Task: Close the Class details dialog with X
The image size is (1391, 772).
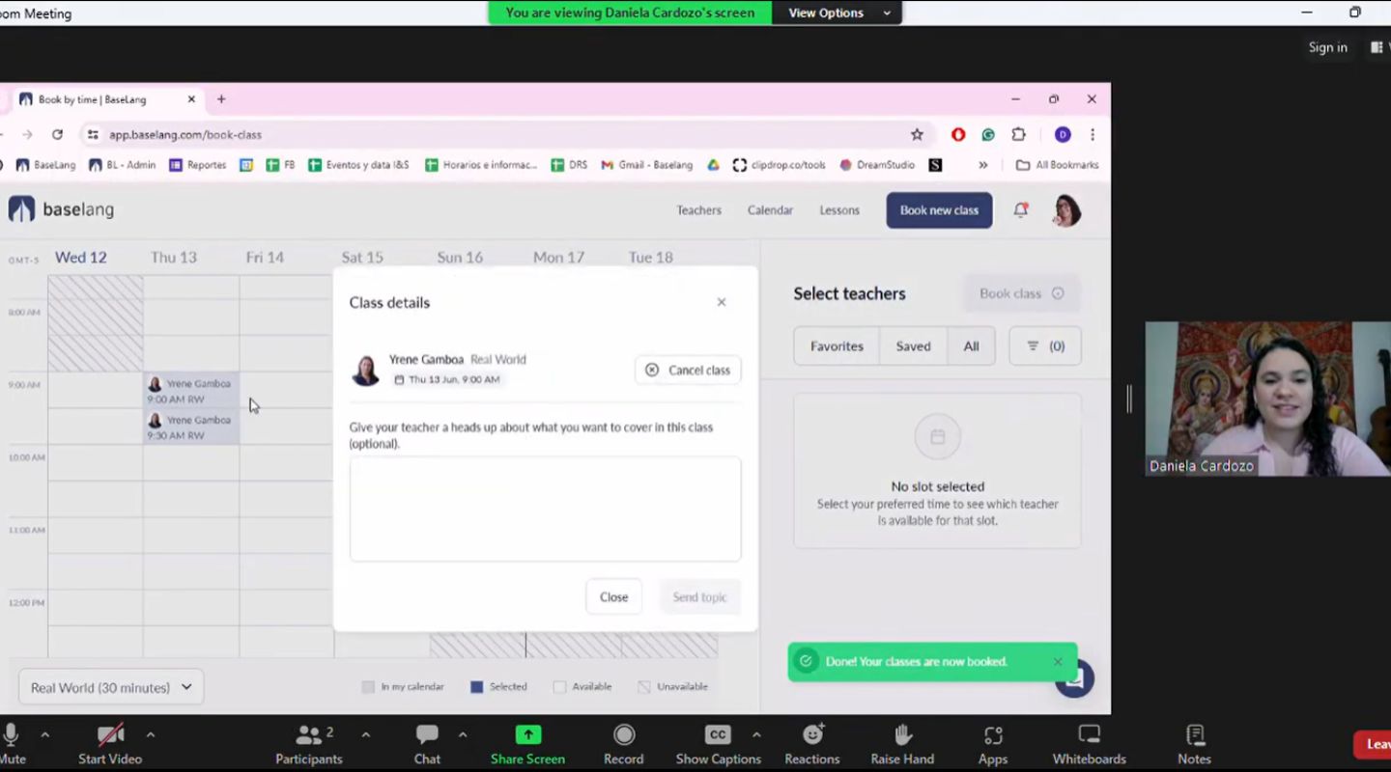Action: pyautogui.click(x=721, y=302)
